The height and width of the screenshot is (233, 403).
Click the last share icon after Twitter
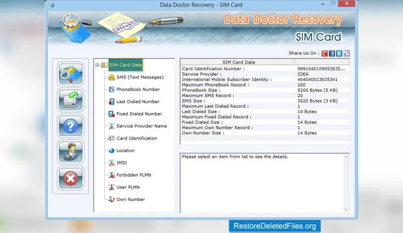coord(347,53)
